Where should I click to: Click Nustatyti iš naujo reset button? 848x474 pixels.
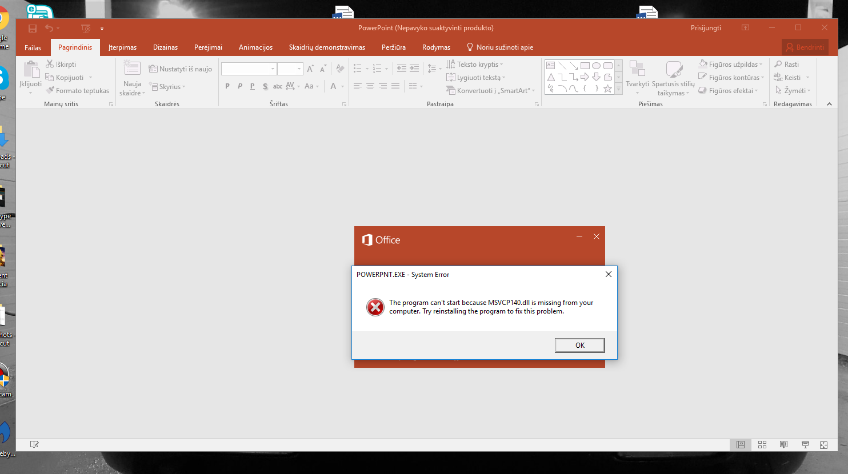click(x=180, y=69)
